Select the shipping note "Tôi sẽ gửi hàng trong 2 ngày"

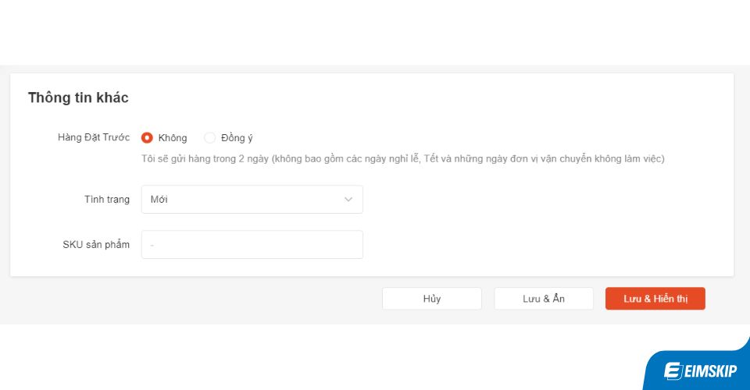403,159
